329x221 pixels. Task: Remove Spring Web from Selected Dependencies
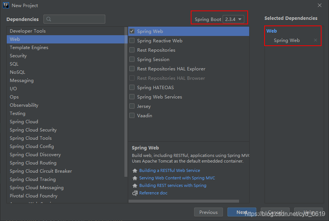(316, 40)
